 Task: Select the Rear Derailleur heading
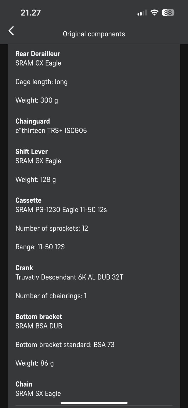click(38, 54)
